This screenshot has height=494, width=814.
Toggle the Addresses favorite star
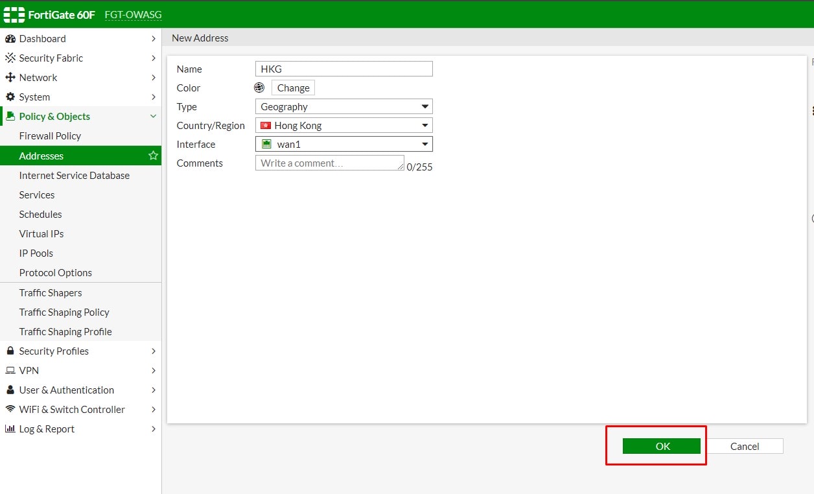tap(153, 156)
